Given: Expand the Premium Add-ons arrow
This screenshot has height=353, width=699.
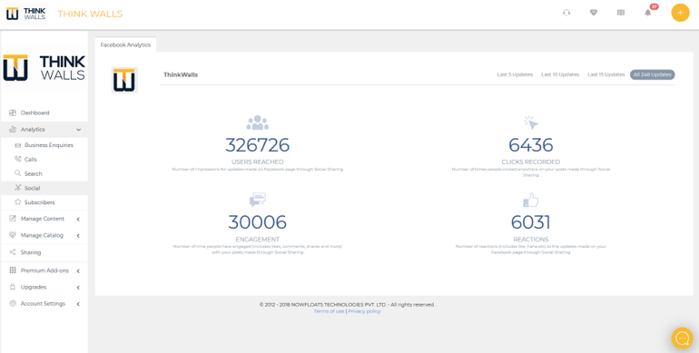Looking at the screenshot, I should 78,271.
